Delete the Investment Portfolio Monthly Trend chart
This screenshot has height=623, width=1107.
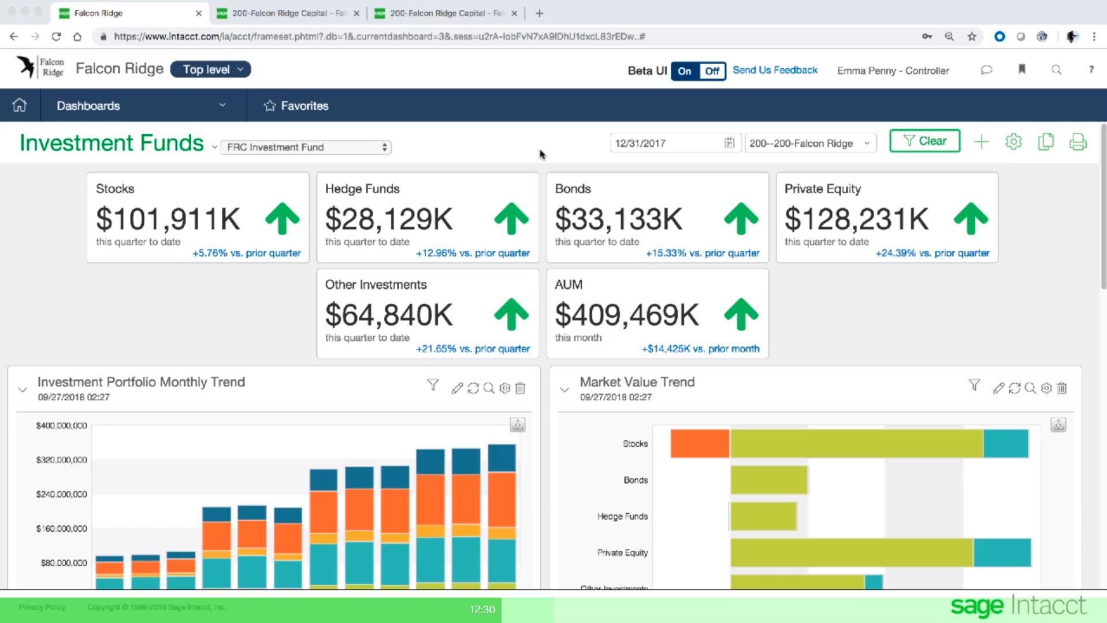pos(520,388)
